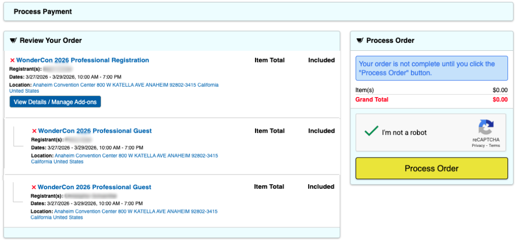The image size is (515, 241).
Task: Click cart icon beside Process Order heading
Action: (x=360, y=40)
